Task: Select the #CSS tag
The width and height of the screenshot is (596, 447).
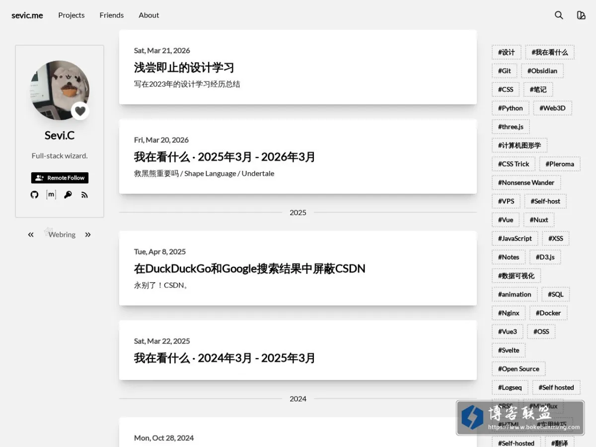Action: (506, 89)
